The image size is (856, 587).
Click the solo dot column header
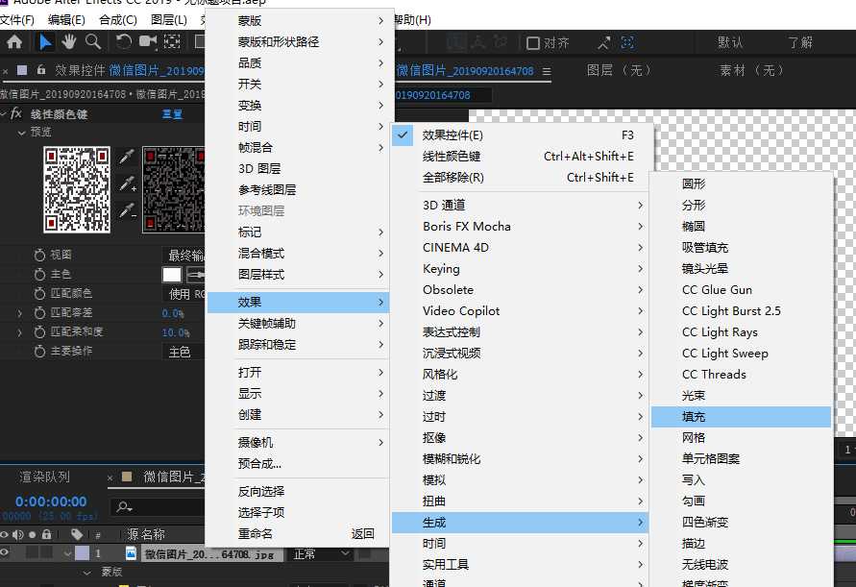pos(33,534)
